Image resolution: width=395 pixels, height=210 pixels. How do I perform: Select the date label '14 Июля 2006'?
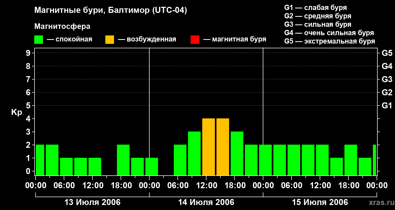coord(206,202)
